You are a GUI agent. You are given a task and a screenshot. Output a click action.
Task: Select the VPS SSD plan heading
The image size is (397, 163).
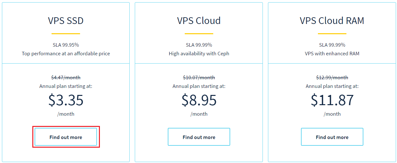(x=66, y=21)
